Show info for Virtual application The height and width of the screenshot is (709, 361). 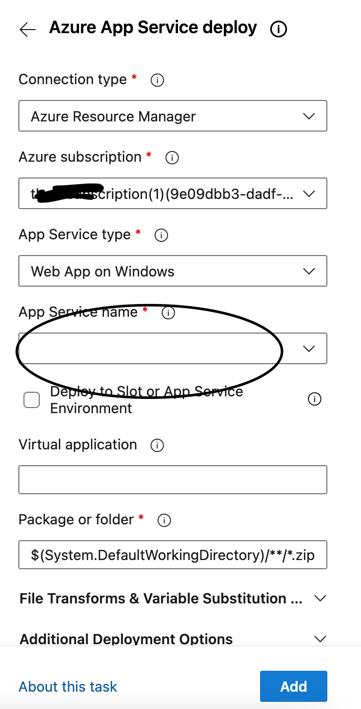(x=157, y=445)
